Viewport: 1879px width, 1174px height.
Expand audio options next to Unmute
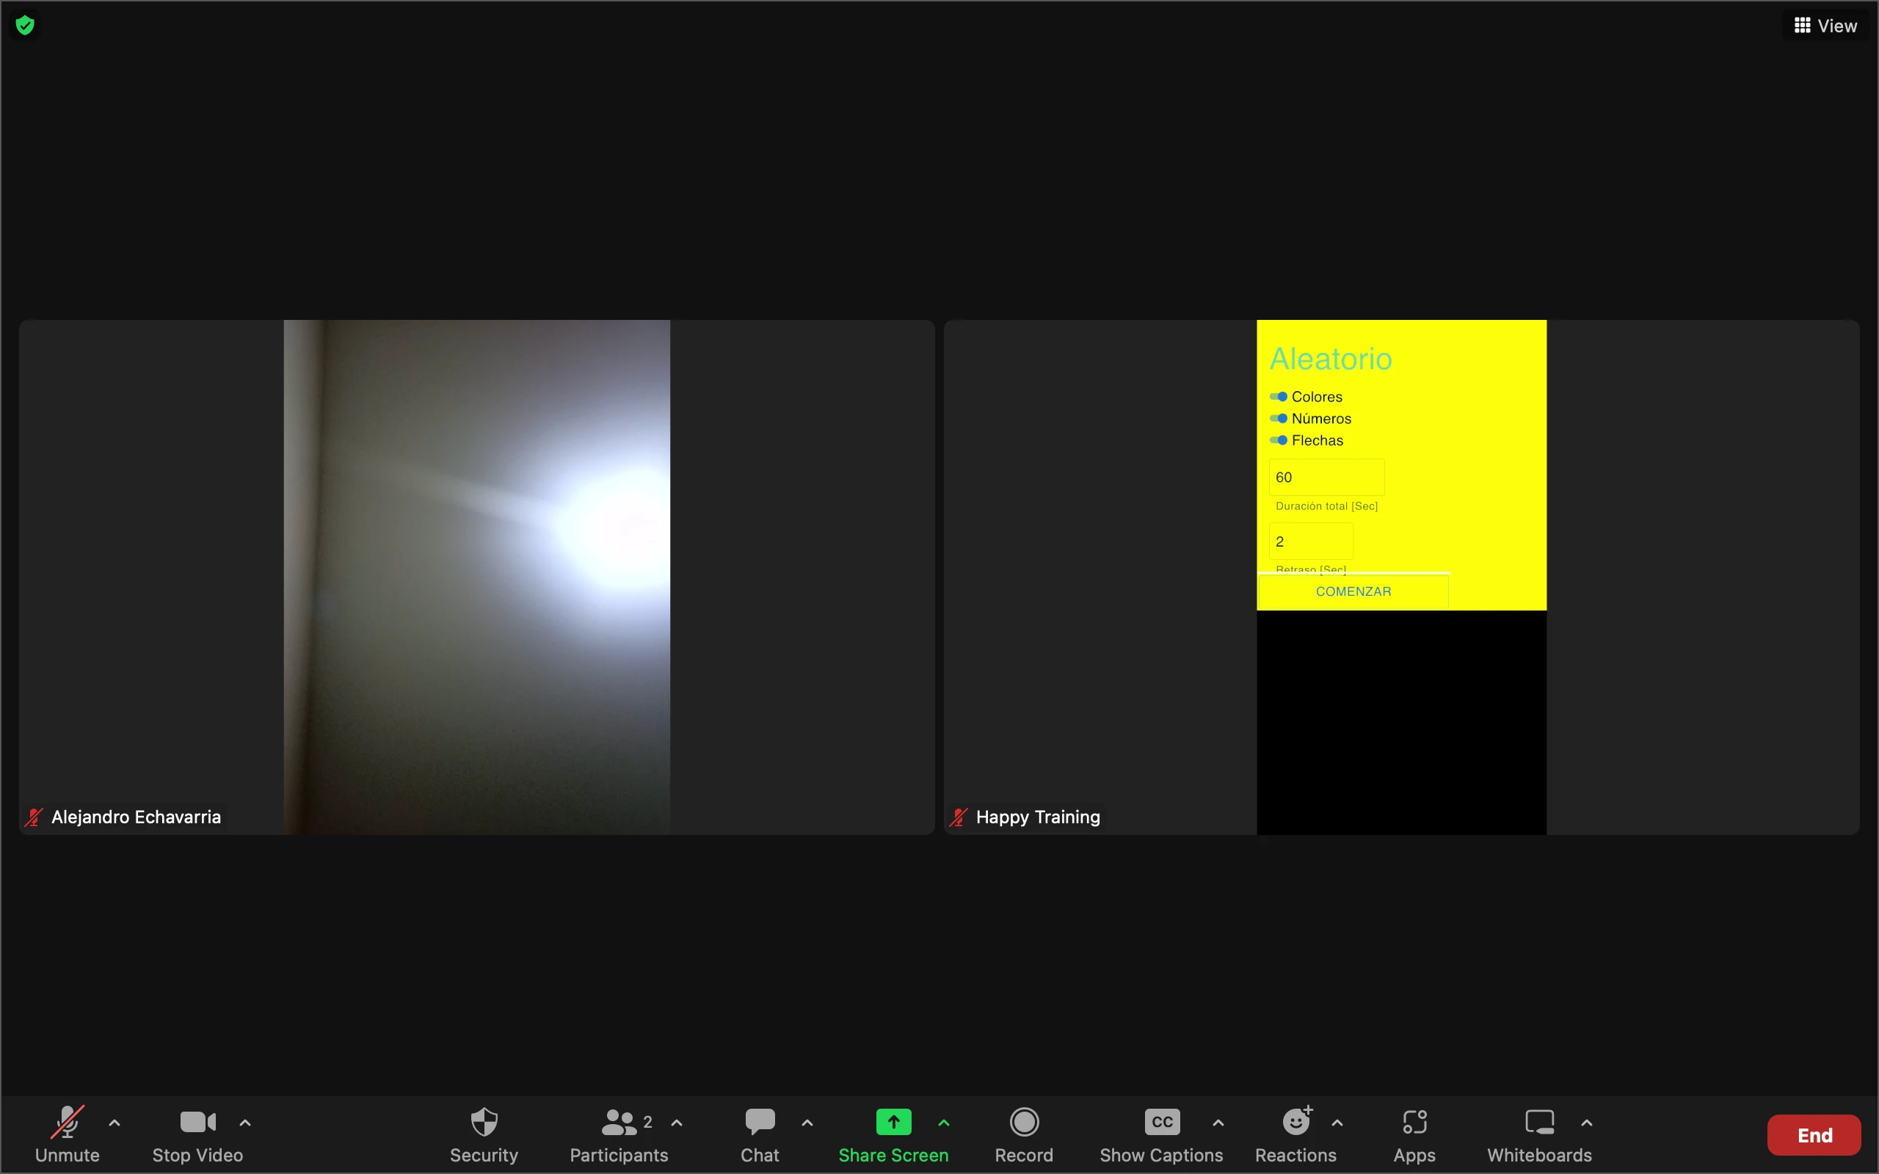(115, 1123)
